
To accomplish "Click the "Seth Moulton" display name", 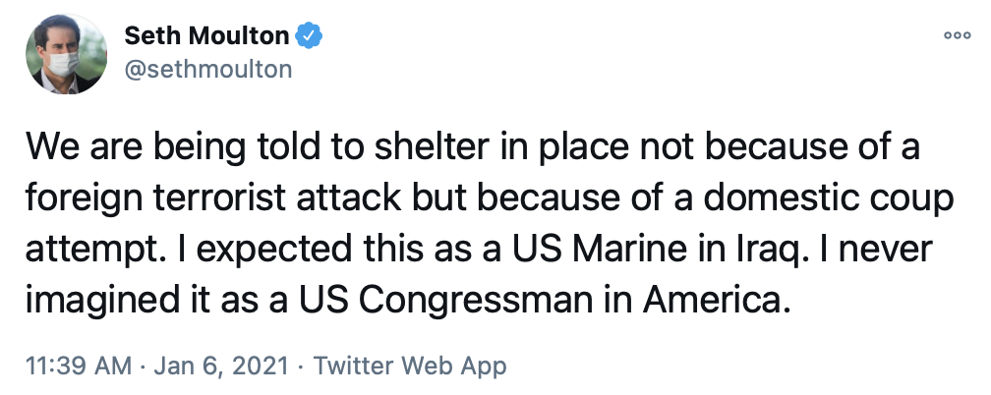I will click(207, 36).
